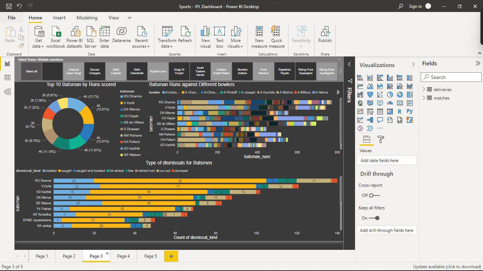Open SQL Server connection
483x271 pixels.
[x=91, y=37]
